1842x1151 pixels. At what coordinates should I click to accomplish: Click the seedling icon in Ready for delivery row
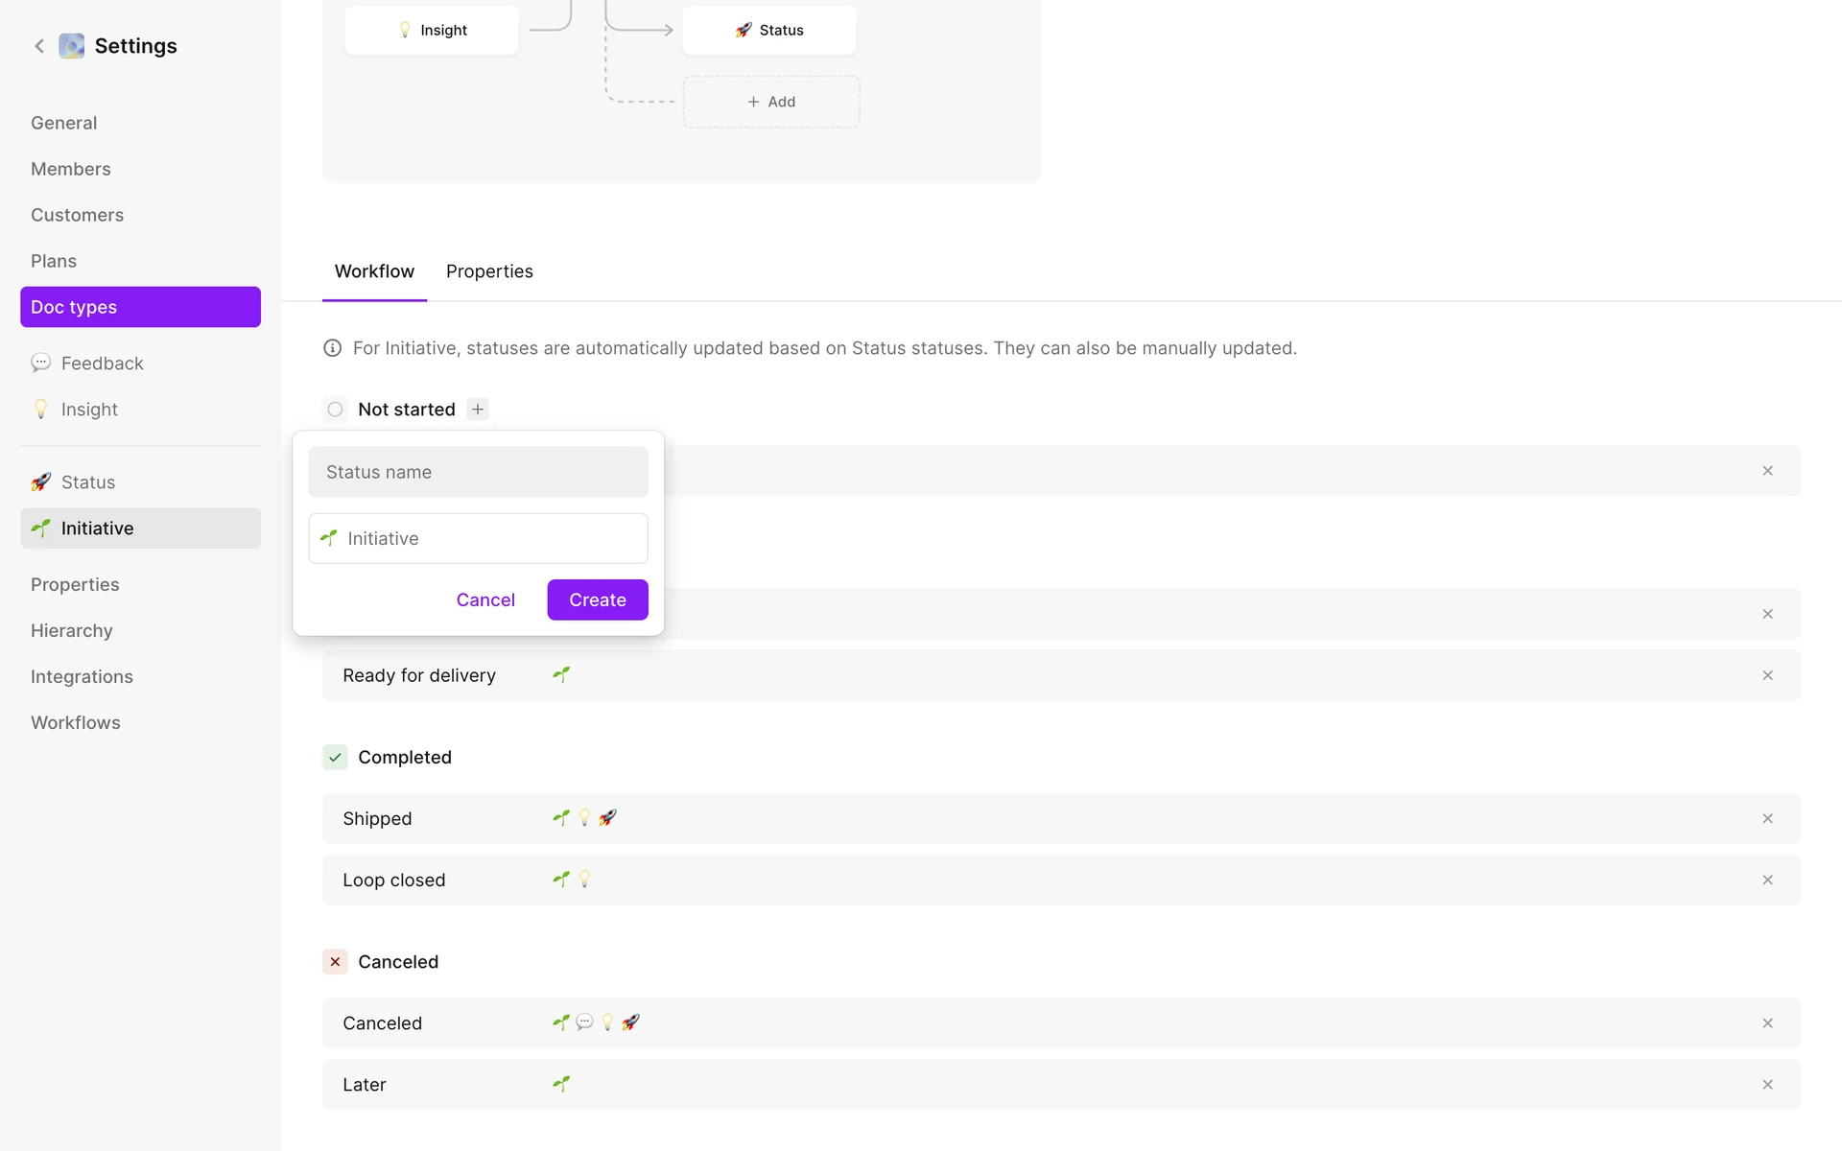(x=561, y=675)
